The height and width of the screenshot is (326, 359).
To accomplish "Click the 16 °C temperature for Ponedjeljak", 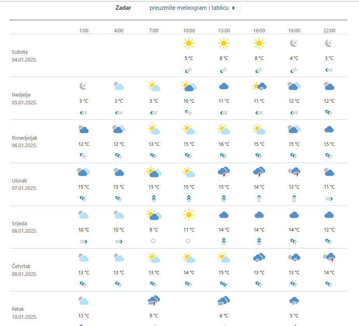I will coord(224,144).
